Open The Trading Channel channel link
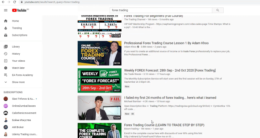Image resolution: width=260 pixels, height=138 pixels. pyautogui.click(x=135, y=20)
